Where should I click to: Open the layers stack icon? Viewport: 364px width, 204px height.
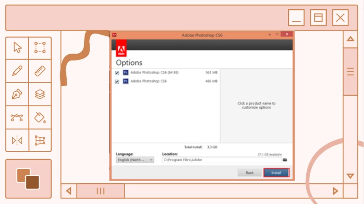click(x=40, y=94)
